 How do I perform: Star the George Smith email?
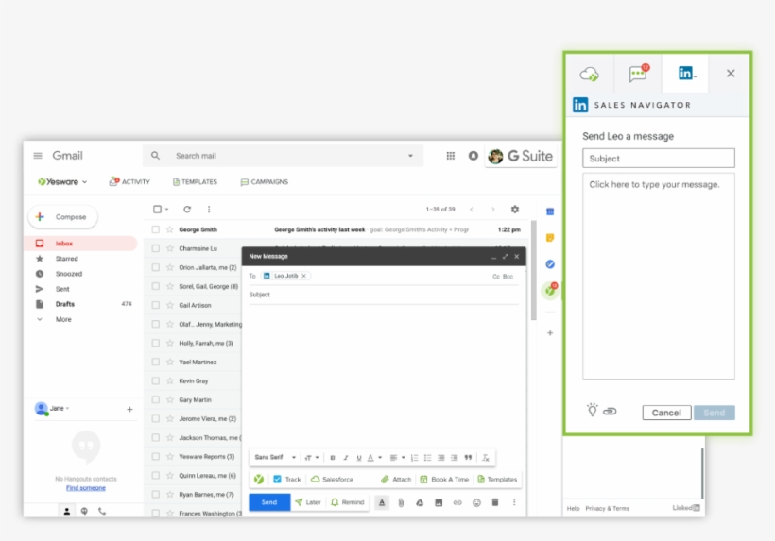point(169,229)
